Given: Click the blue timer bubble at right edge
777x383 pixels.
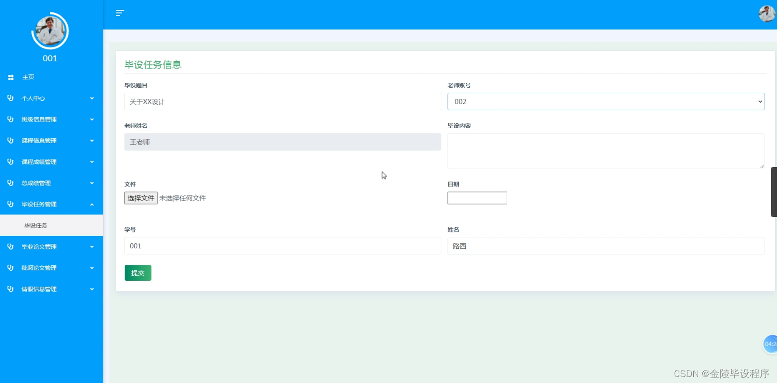Looking at the screenshot, I should [x=770, y=344].
